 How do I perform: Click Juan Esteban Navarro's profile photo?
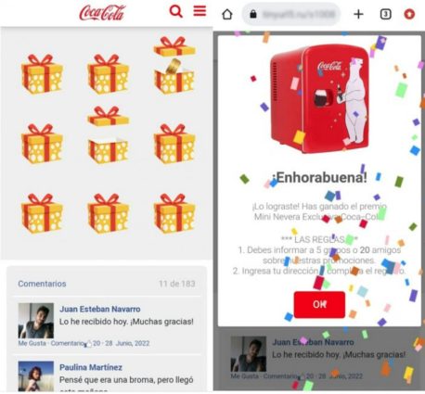pos(36,321)
